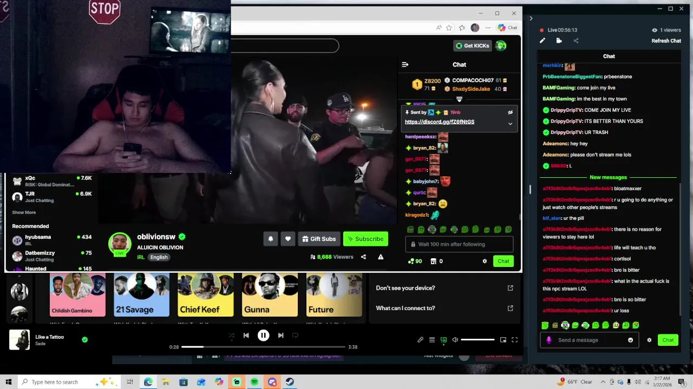The image size is (693, 389).
Task: Toggle repeat in Spotify player
Action: (x=295, y=336)
